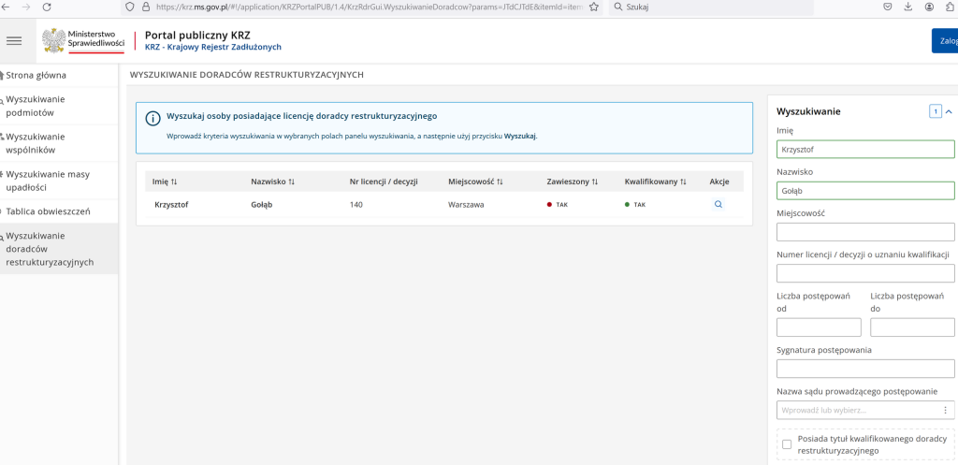Click the Miejscowość input field

[864, 231]
